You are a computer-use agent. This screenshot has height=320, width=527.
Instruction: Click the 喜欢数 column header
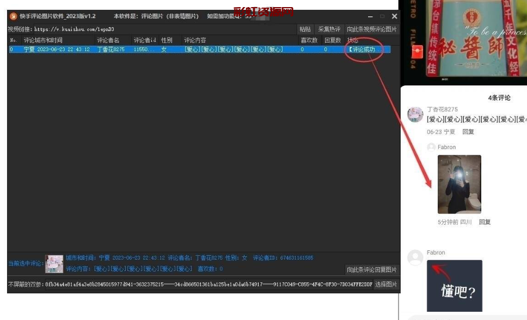(309, 40)
